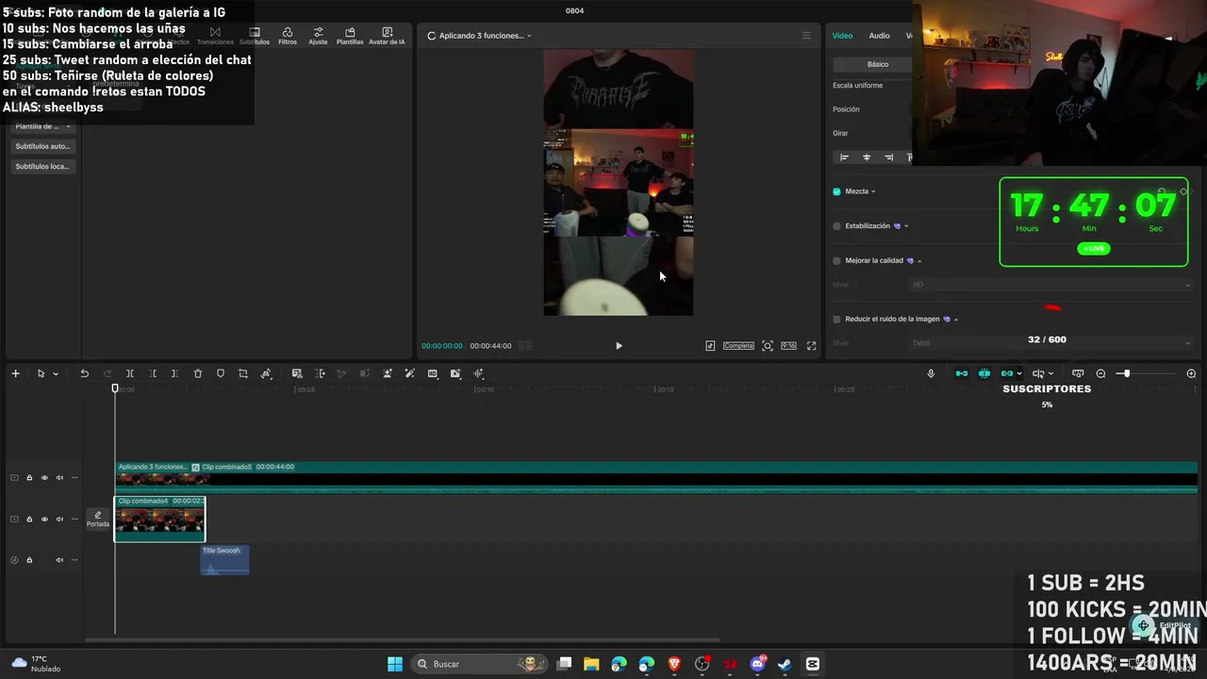
Task: Zoom out the timeline with minus magnifier
Action: 1100,373
